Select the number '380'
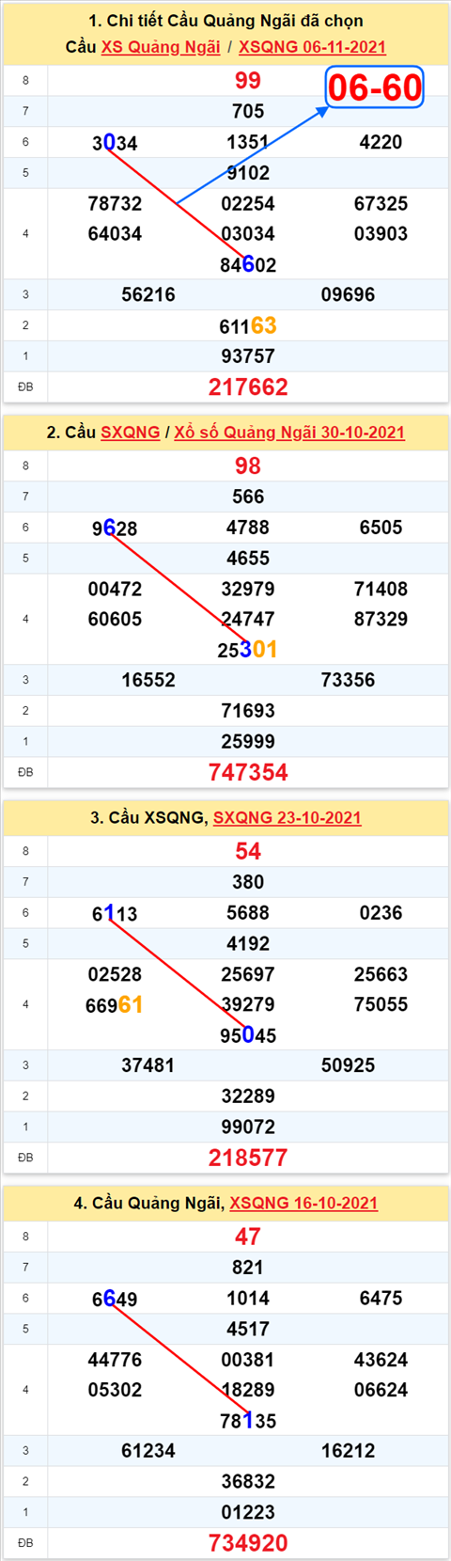The width and height of the screenshot is (451, 1561). coord(248,883)
